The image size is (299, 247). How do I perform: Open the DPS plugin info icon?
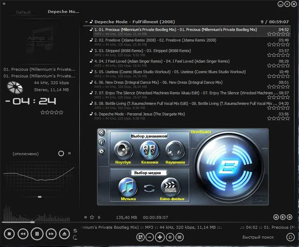(102, 142)
